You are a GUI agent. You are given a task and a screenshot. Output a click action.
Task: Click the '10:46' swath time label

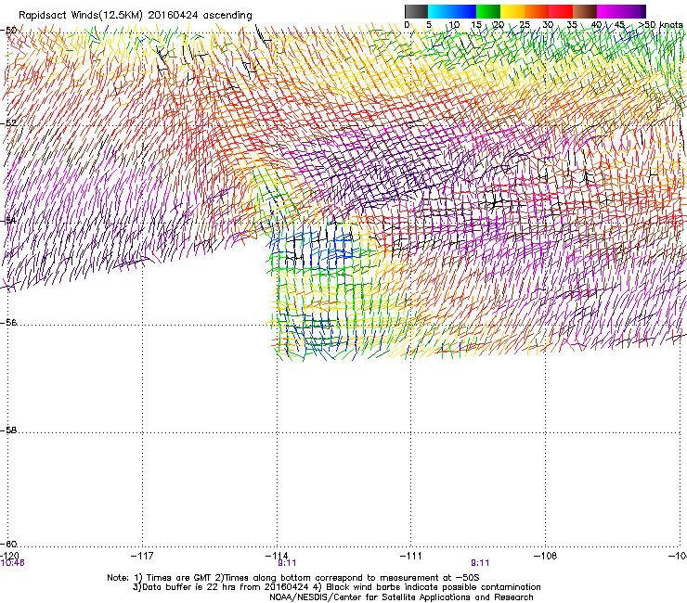click(x=12, y=563)
